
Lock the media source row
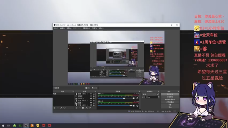[x=94, y=96]
